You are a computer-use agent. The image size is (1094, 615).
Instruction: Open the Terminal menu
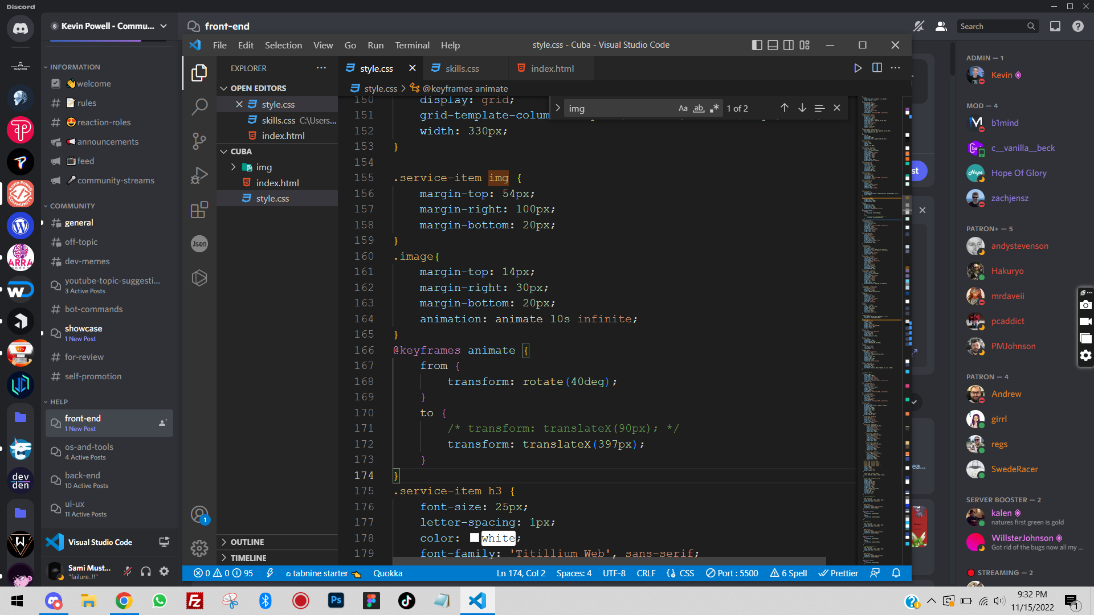412,45
